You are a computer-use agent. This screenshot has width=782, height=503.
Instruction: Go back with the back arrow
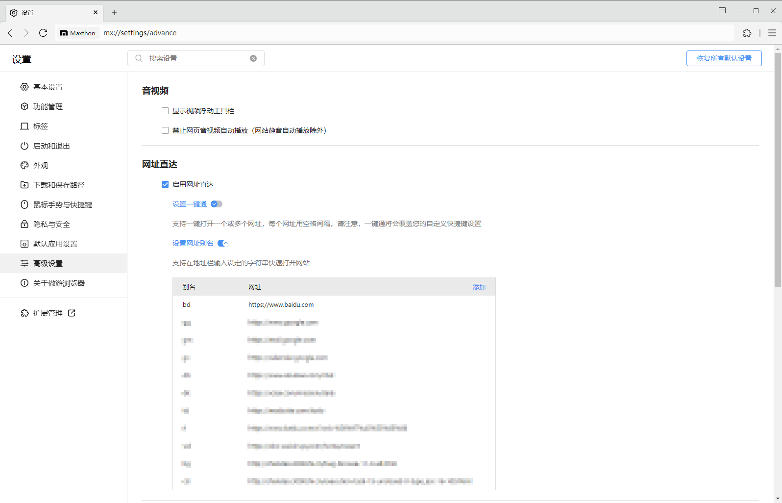click(10, 33)
